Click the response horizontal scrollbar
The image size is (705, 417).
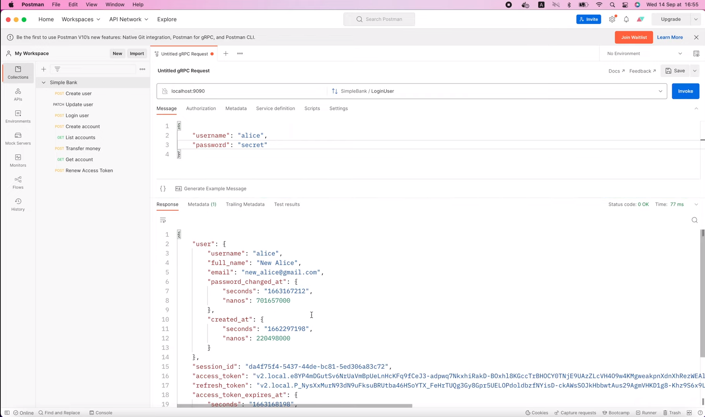(x=295, y=406)
